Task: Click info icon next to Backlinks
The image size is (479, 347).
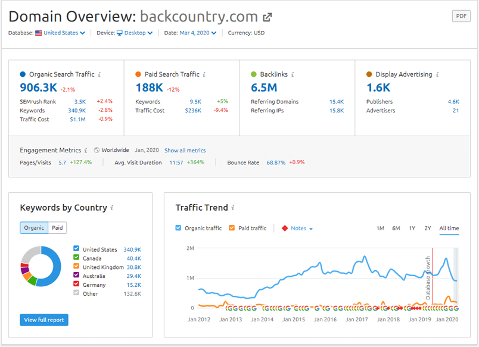Action: [x=293, y=75]
